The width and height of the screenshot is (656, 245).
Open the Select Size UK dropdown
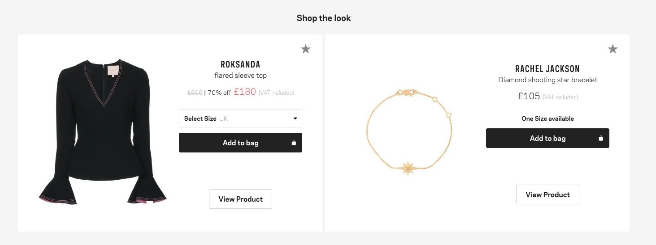pyautogui.click(x=240, y=118)
